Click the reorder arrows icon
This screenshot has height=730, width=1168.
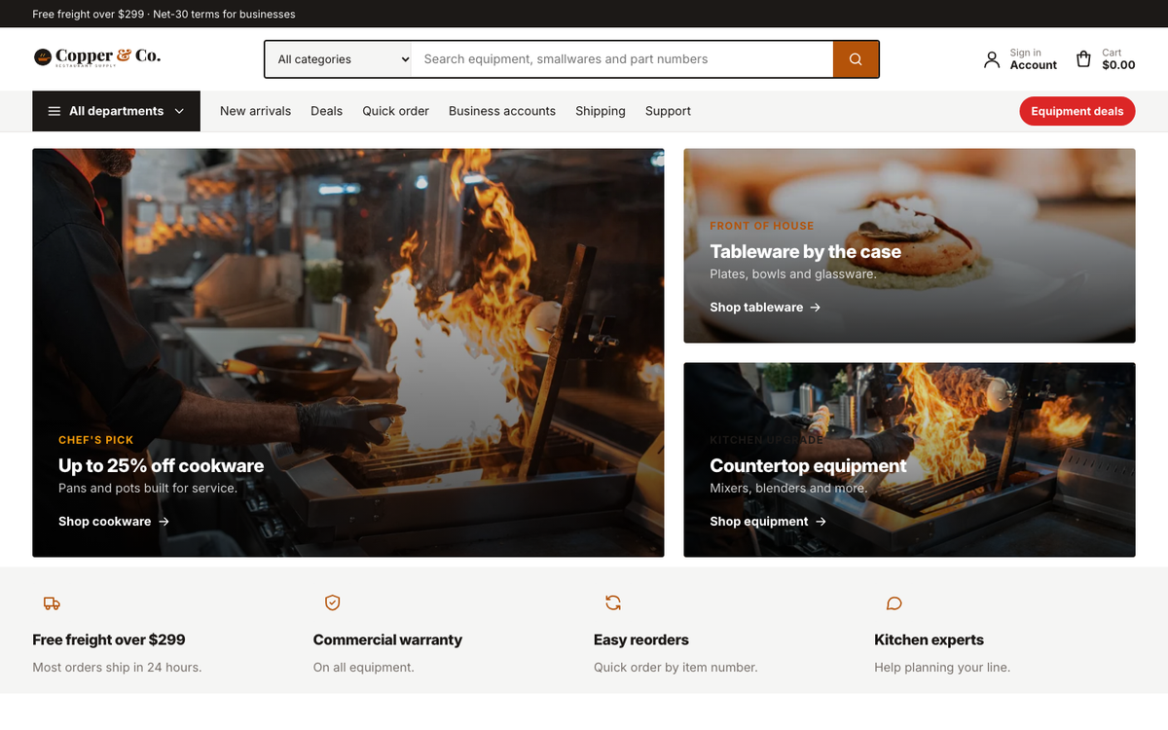click(x=613, y=603)
